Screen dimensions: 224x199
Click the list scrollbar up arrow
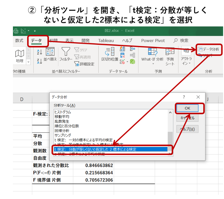170,112
